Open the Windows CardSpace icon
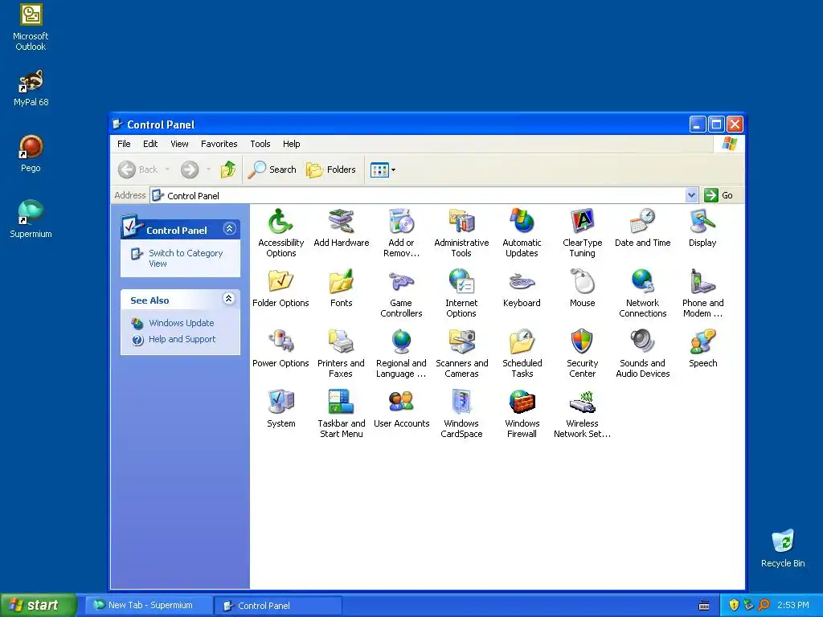823x617 pixels. click(x=461, y=414)
